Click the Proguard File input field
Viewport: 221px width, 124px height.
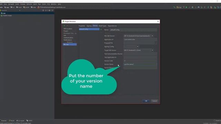click(139, 43)
